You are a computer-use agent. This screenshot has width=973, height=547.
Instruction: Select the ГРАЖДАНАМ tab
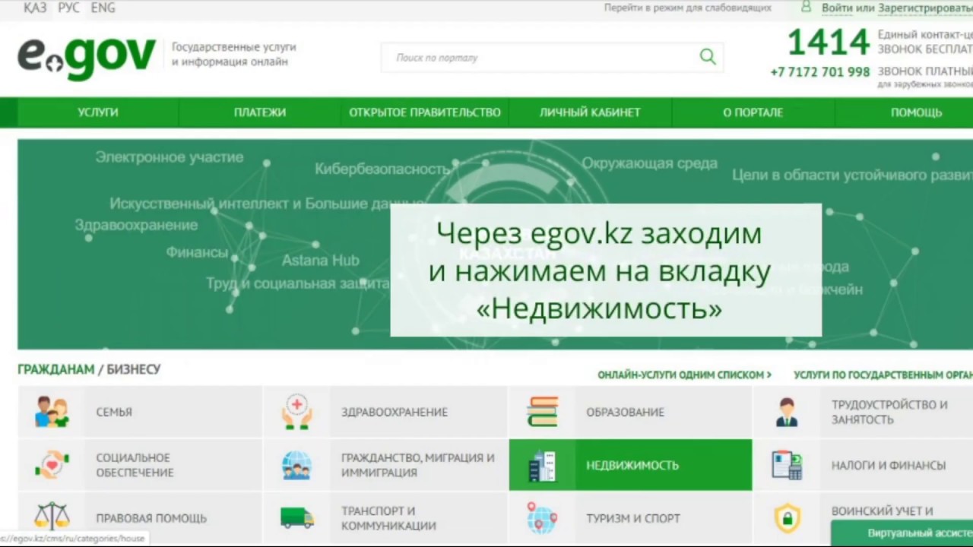point(55,369)
